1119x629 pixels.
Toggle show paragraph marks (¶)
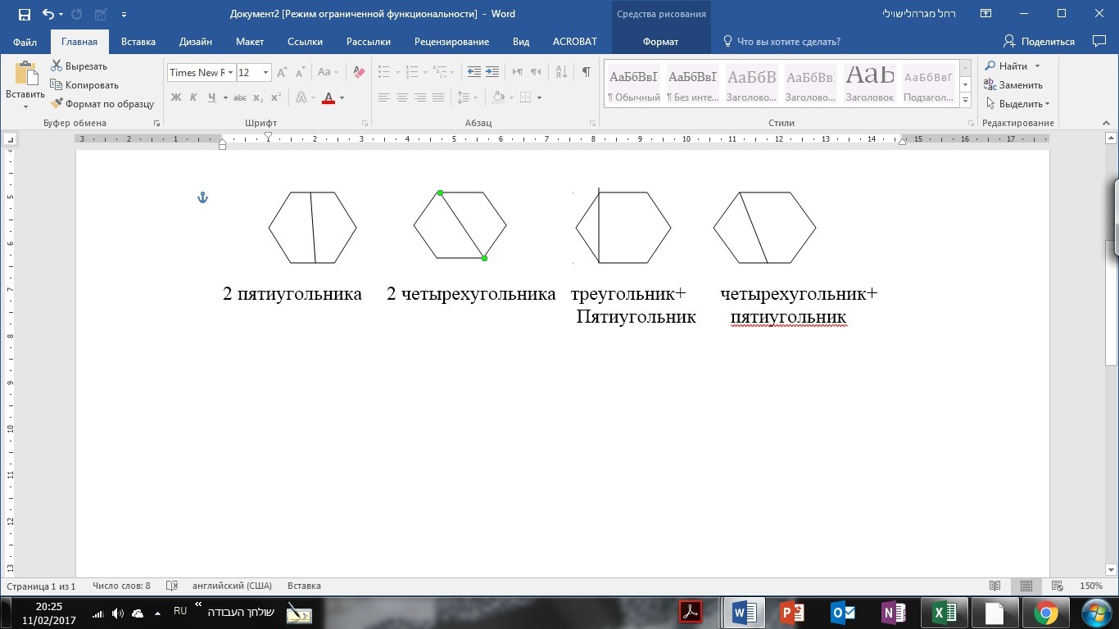(586, 72)
